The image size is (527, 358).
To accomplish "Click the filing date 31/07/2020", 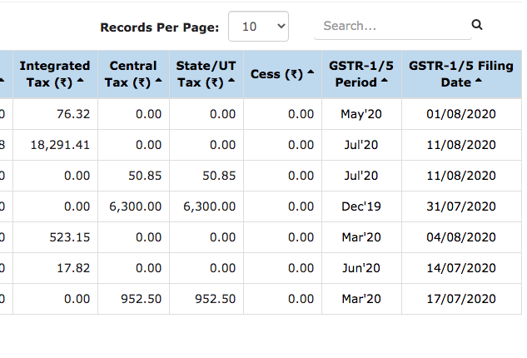I will pyautogui.click(x=461, y=206).
